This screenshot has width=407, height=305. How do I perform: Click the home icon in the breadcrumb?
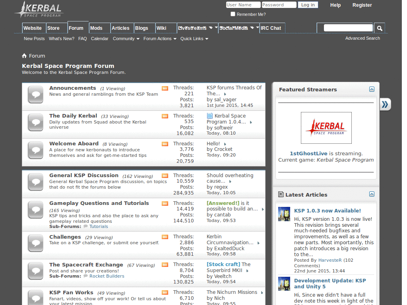(x=24, y=56)
